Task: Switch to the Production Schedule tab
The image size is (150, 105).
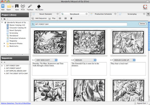Action: 103,14
